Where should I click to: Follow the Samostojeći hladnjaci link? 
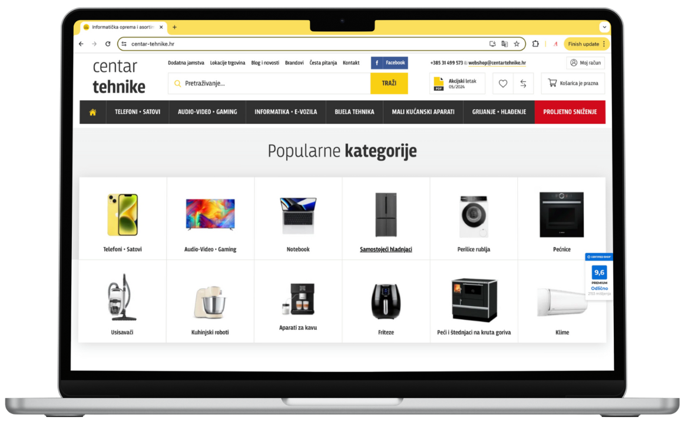(386, 249)
